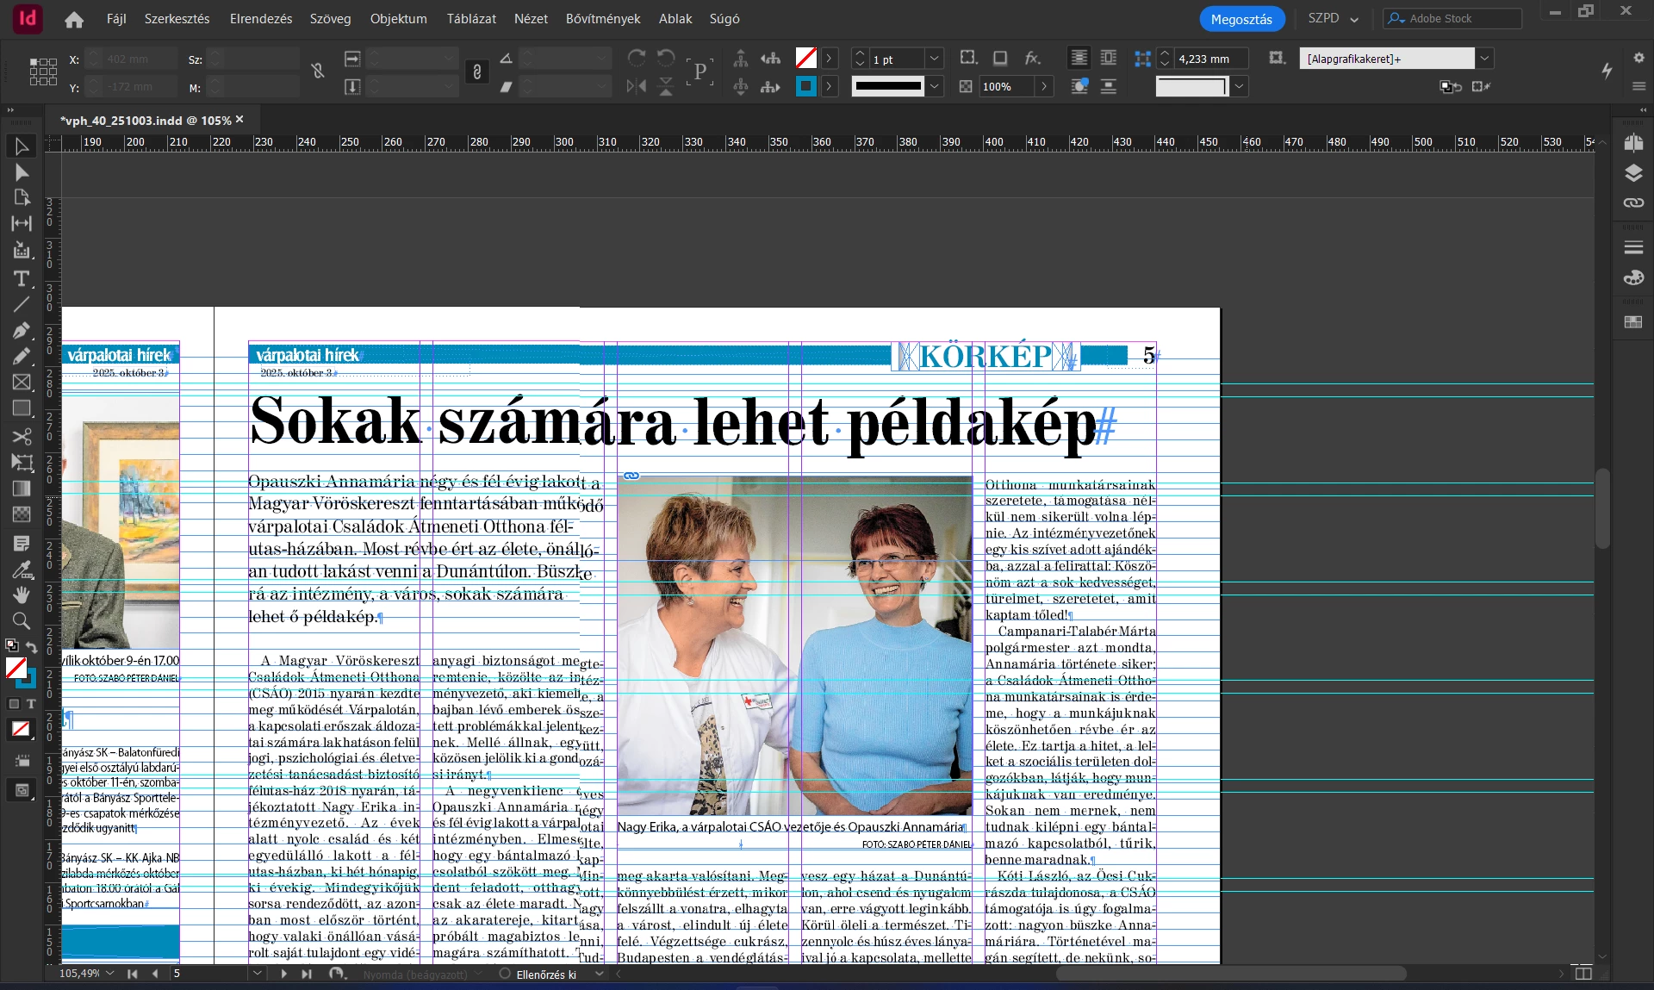Toggle formatting affects text button

click(x=31, y=704)
